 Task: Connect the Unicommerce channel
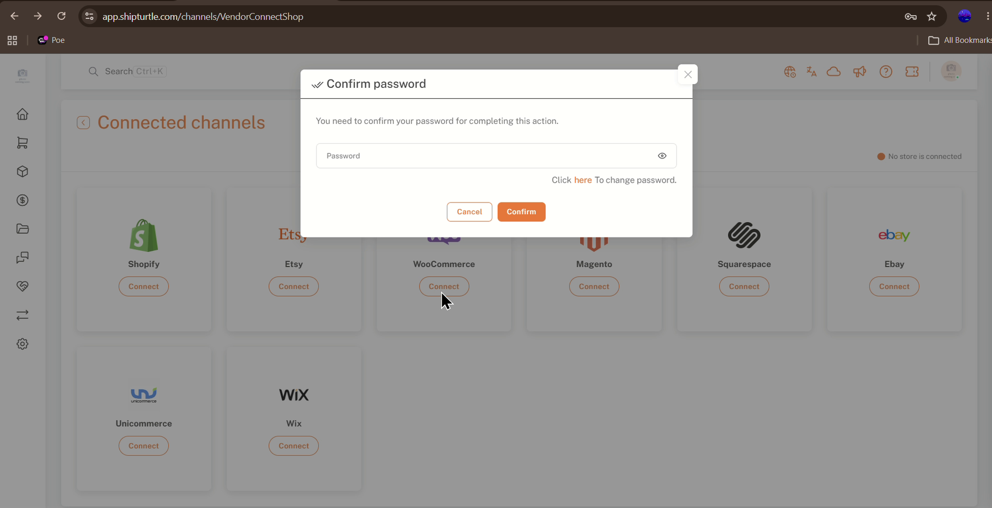(143, 446)
